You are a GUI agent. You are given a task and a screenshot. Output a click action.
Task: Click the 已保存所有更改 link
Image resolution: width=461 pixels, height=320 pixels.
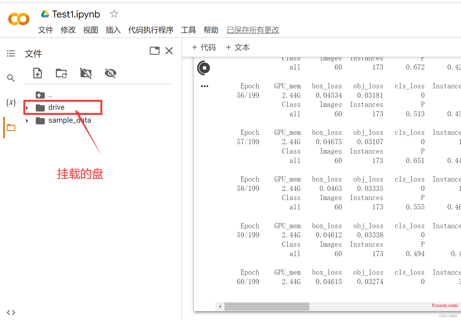pos(253,30)
